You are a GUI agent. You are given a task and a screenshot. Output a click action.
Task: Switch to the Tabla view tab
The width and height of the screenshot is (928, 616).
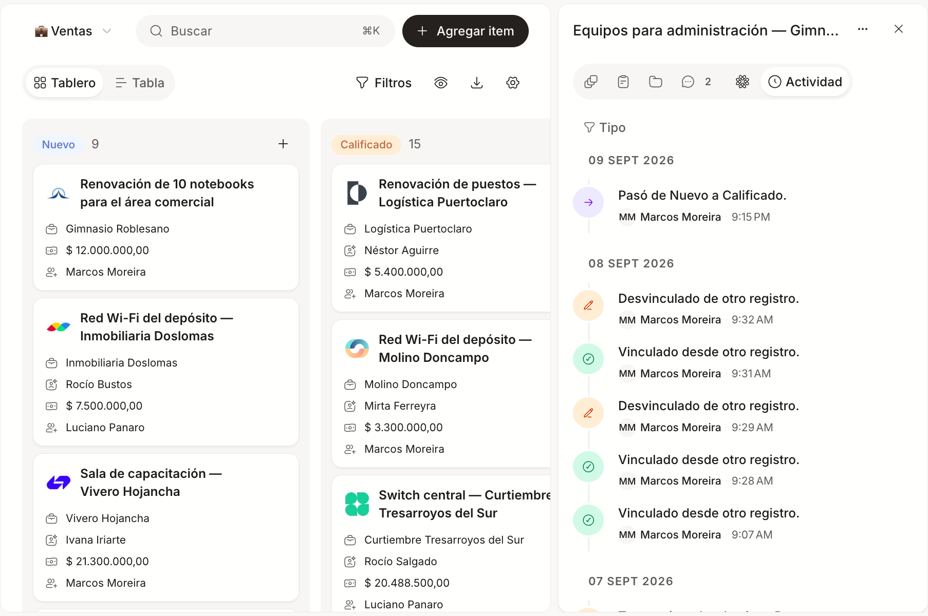coord(140,83)
